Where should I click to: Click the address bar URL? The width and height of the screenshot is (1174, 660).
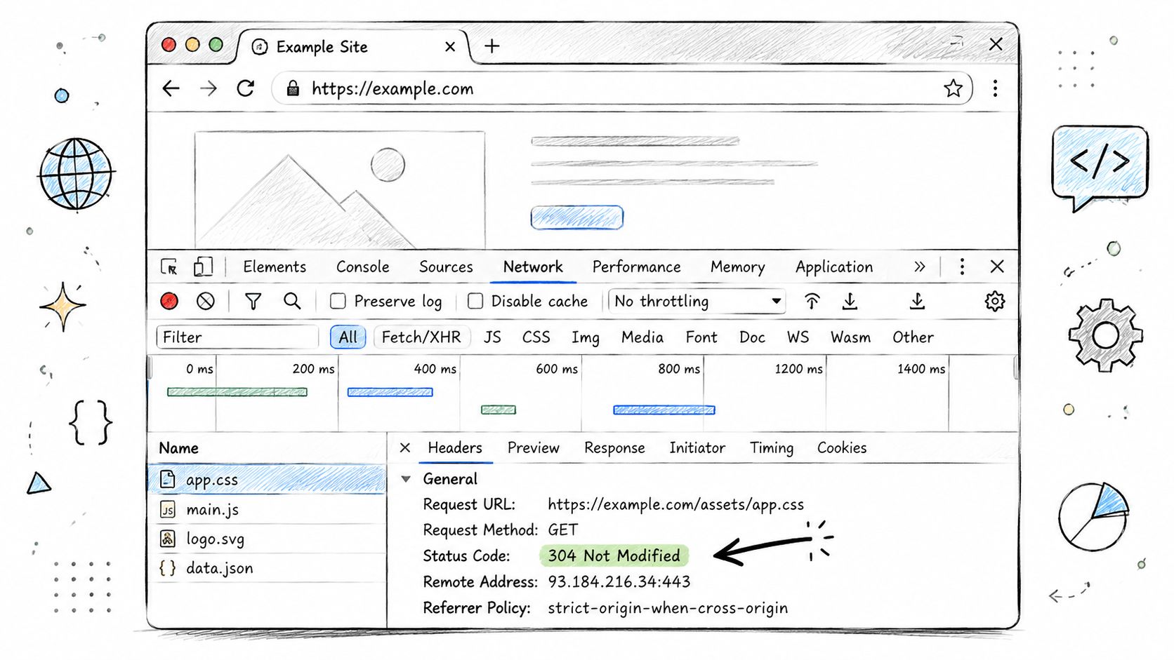pos(393,89)
